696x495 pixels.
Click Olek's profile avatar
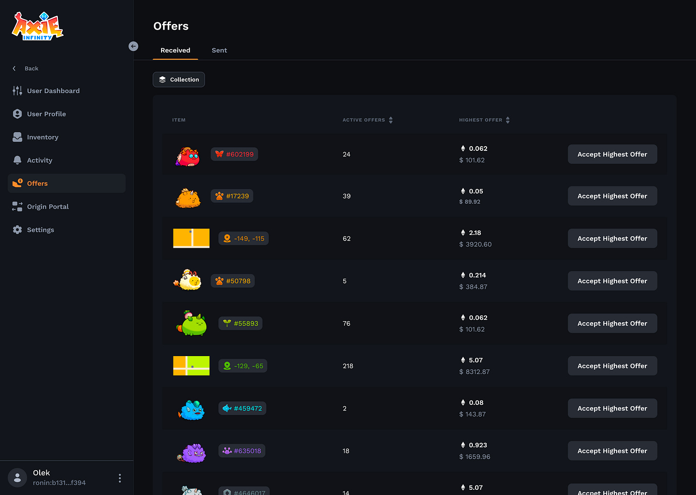click(x=17, y=478)
